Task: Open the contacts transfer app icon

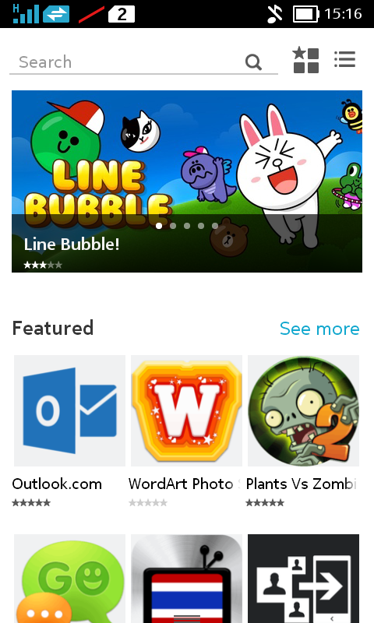Action: pos(303,579)
